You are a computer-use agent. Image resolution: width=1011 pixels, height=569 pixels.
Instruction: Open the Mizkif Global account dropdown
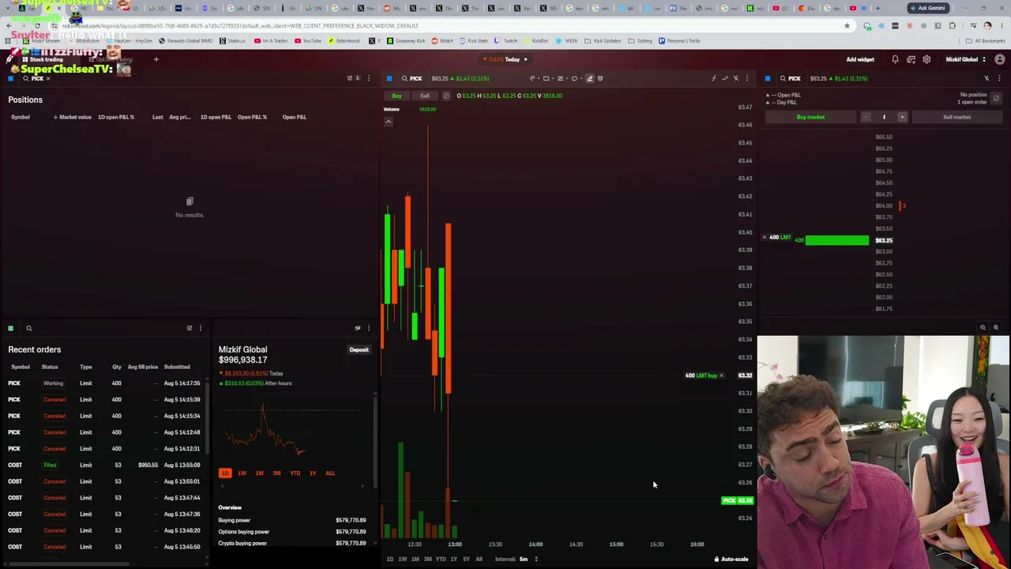click(x=966, y=59)
